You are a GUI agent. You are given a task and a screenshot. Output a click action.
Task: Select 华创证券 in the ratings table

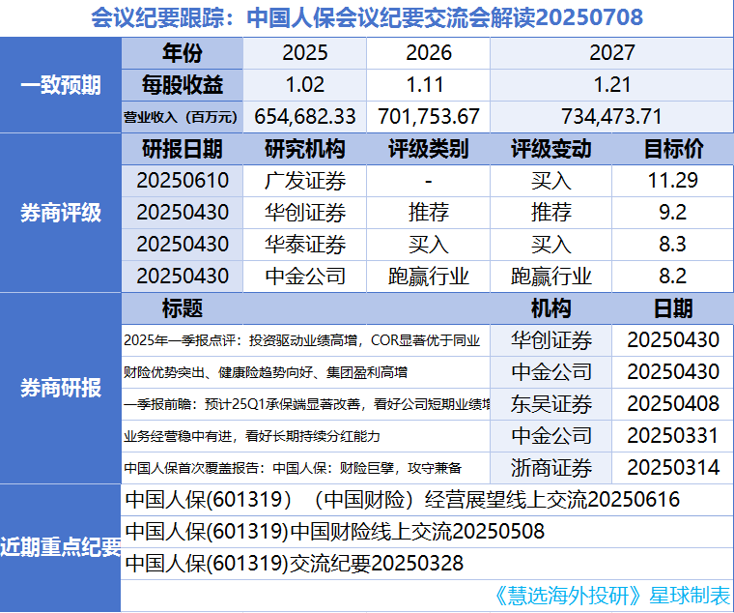(305, 213)
